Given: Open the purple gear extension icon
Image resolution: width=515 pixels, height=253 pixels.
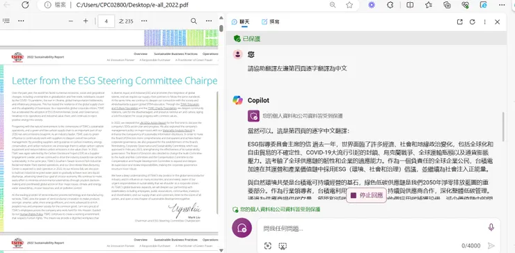Looking at the screenshot, I should point(372,5).
